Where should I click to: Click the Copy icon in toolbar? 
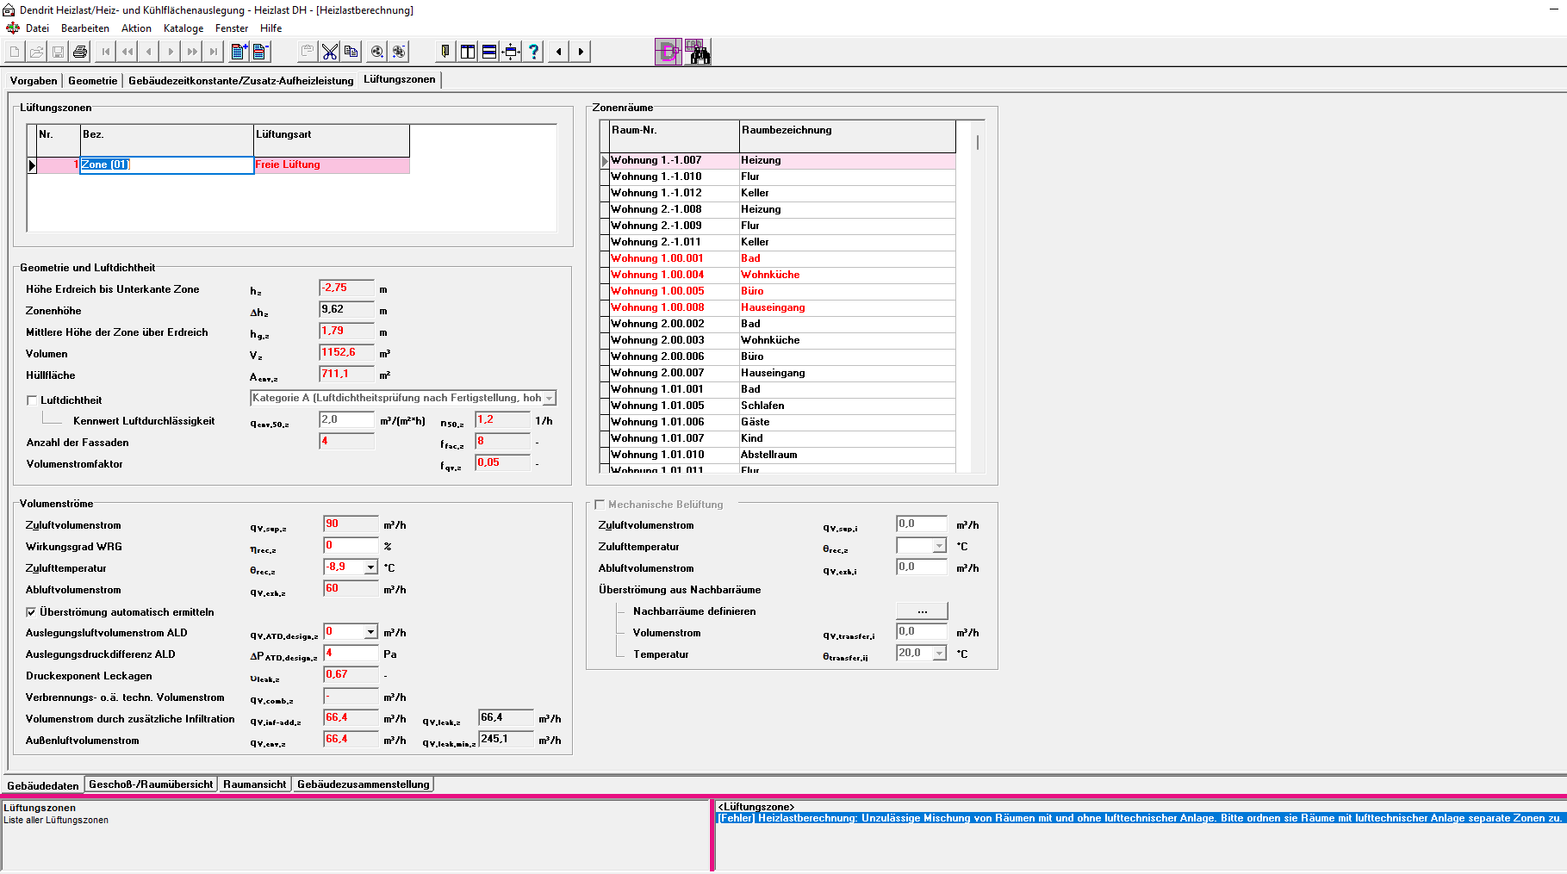click(351, 52)
